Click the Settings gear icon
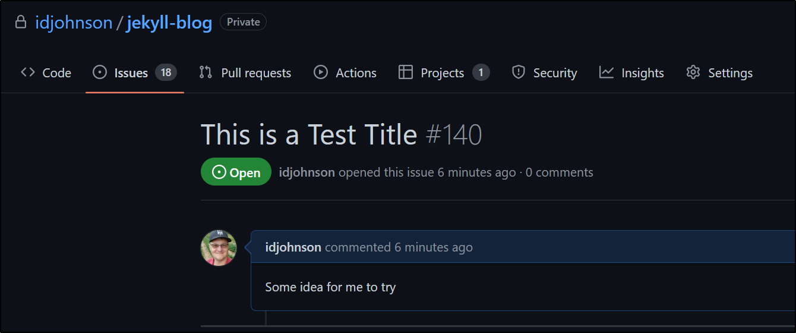 pyautogui.click(x=693, y=73)
